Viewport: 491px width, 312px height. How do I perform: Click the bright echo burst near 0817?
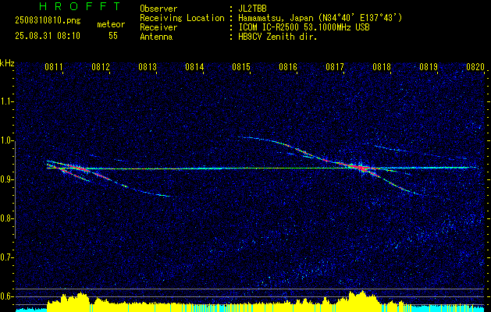pyautogui.click(x=361, y=168)
